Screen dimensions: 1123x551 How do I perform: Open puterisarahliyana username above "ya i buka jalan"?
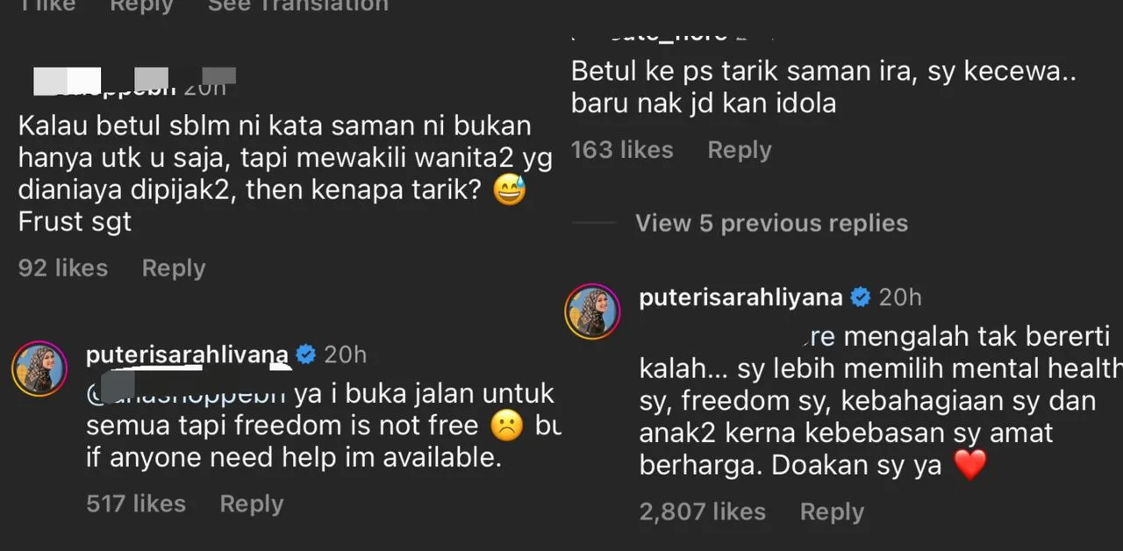coord(187,354)
